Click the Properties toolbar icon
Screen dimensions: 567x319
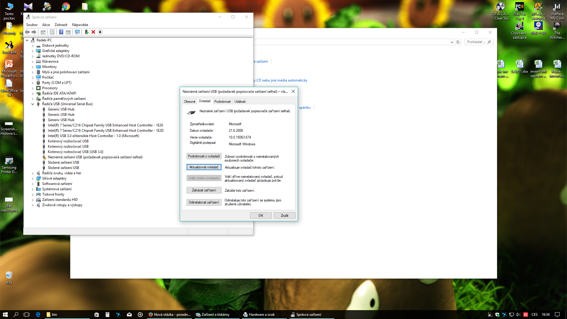click(52, 32)
